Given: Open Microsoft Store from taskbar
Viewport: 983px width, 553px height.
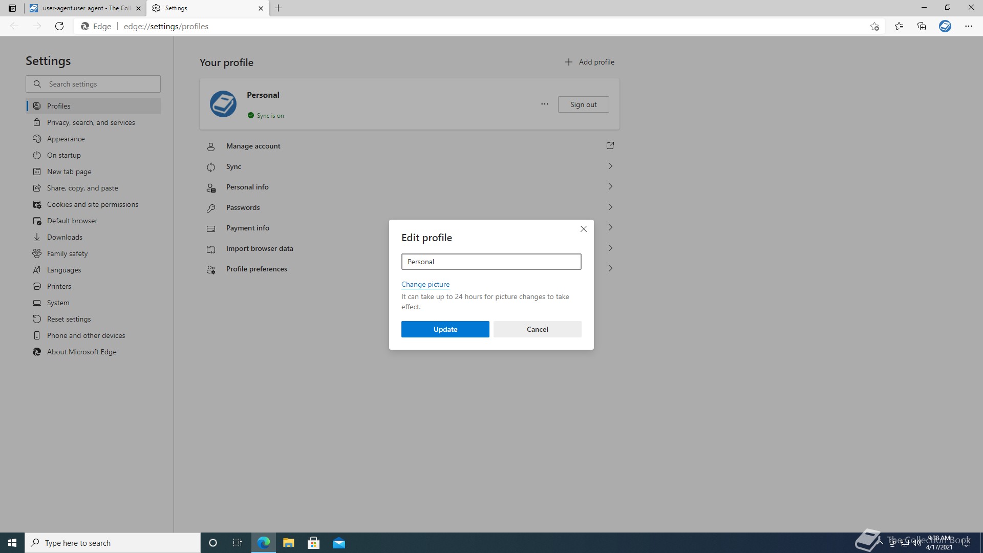Looking at the screenshot, I should 313,543.
